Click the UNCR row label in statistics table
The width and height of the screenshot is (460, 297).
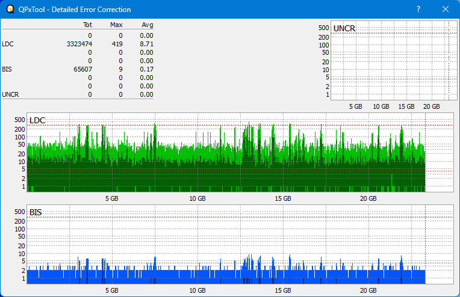coord(10,94)
